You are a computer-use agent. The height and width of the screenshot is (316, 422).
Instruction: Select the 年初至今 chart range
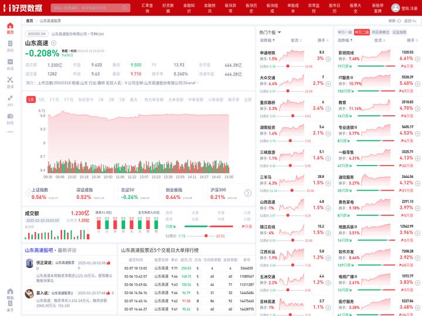[86, 99]
